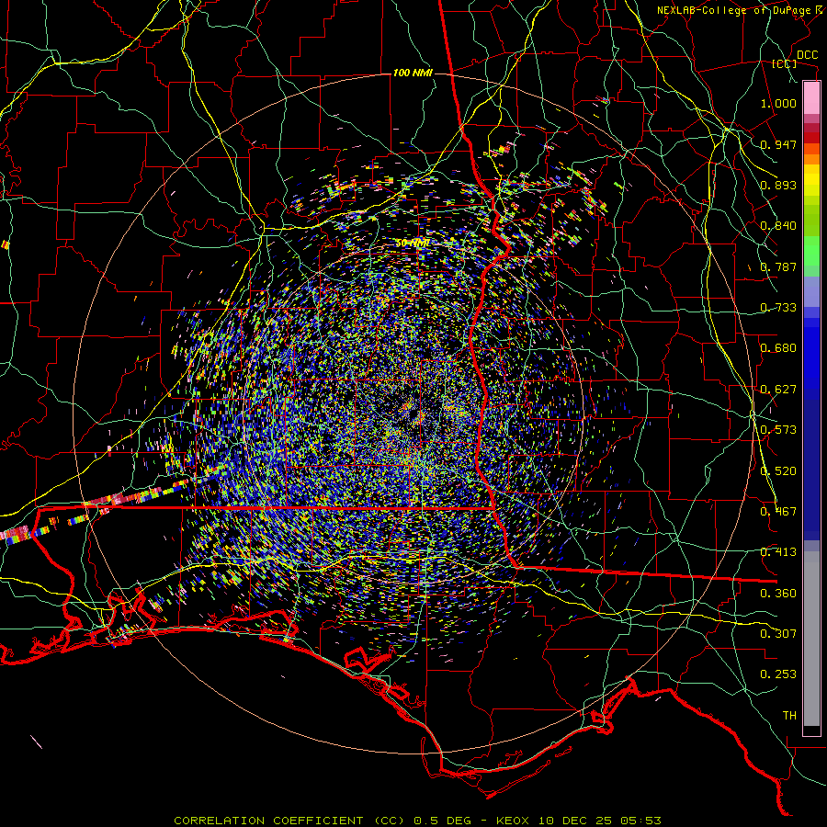The width and height of the screenshot is (827, 827).
Task: Click the 50 NMI range ring label
Action: point(413,244)
